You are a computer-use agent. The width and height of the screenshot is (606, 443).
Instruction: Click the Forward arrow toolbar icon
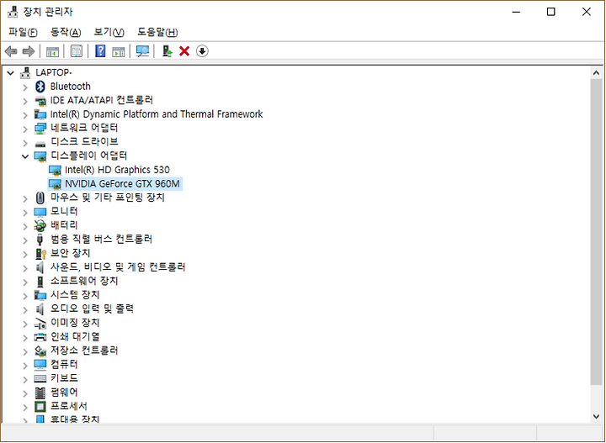(x=29, y=51)
